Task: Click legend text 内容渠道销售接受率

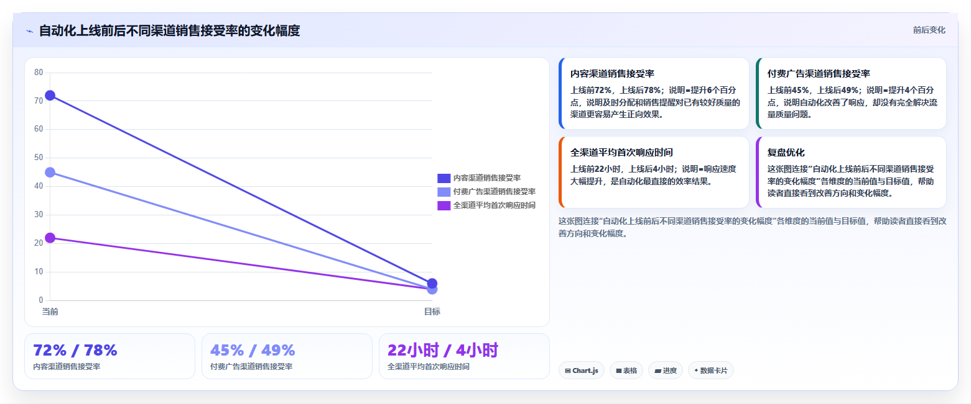Action: point(487,178)
